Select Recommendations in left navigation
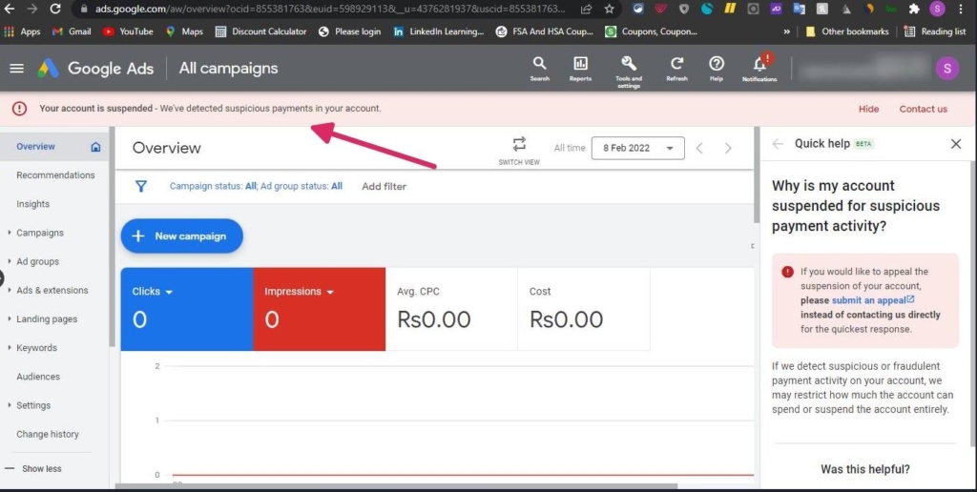The width and height of the screenshot is (977, 492). [55, 175]
